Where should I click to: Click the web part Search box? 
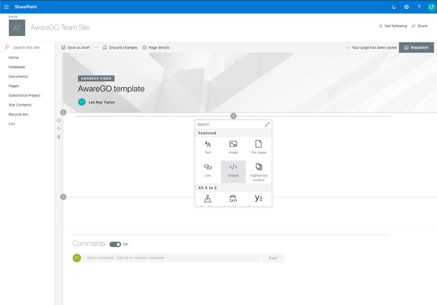pyautogui.click(x=230, y=124)
